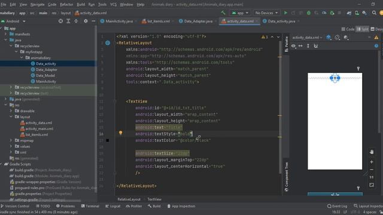
Task: Hide the Project tool window
Action: (93, 21)
